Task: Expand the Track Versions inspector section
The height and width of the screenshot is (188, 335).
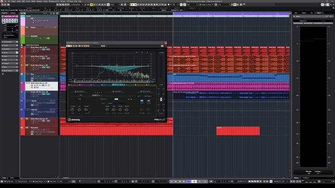Action: point(10,42)
